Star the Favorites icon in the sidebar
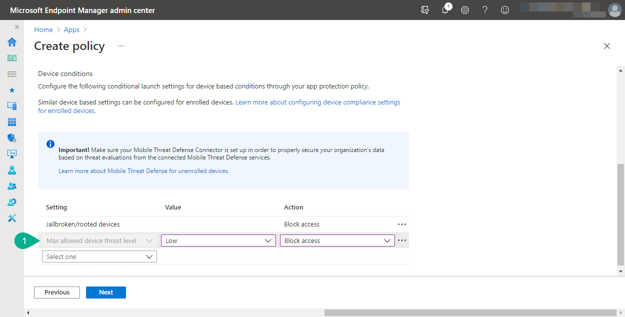Screen dimensions: 625x317 pyautogui.click(x=11, y=89)
